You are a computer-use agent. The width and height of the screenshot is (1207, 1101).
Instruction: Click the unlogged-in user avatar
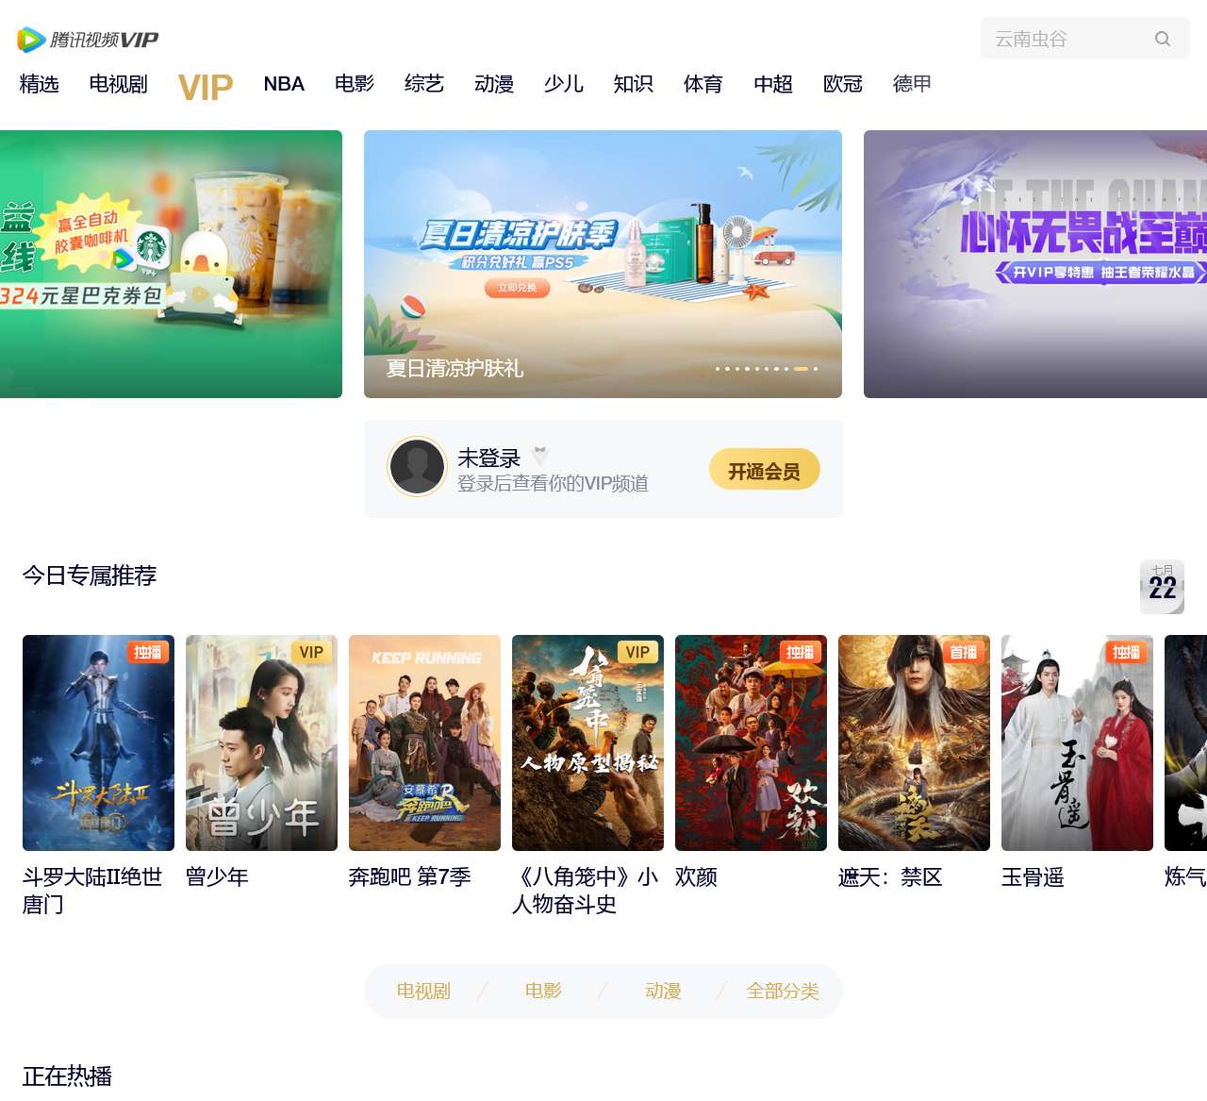pos(417,466)
